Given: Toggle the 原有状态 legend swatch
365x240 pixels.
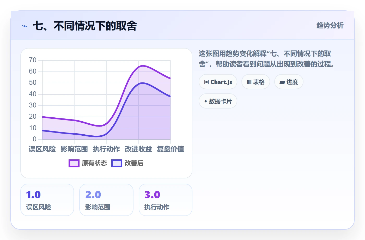Looking at the screenshot, I should pyautogui.click(x=74, y=163).
